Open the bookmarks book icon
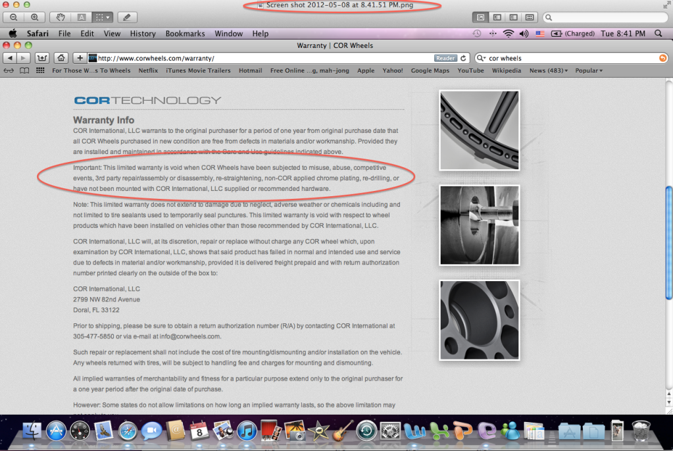Image resolution: width=673 pixels, height=451 pixels. pos(24,70)
